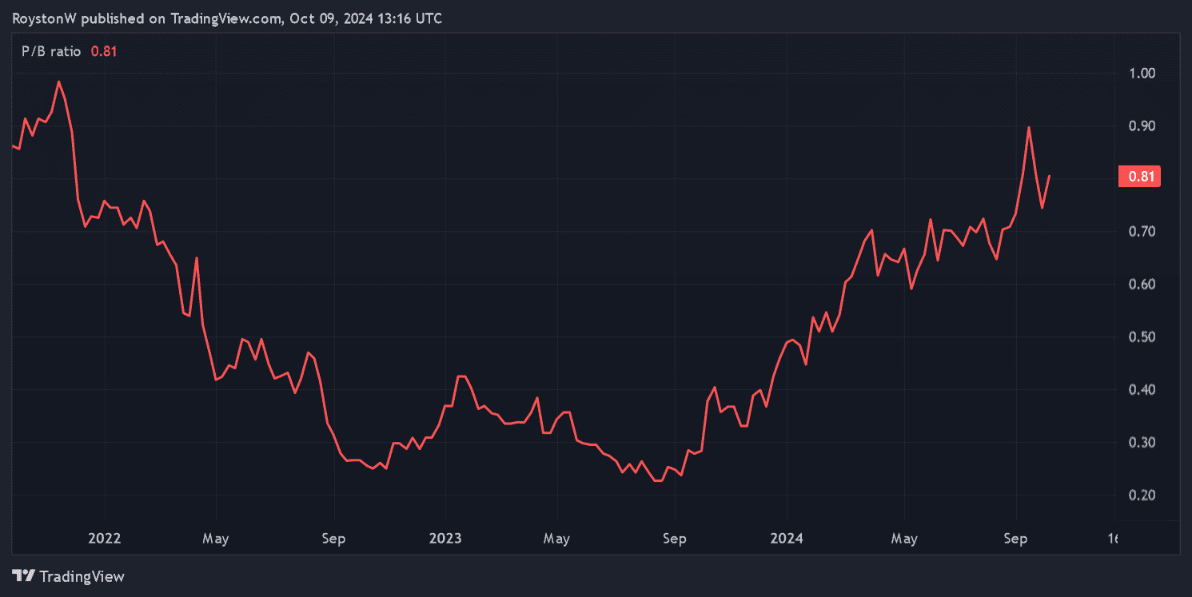Click the TradingView logo icon
The image size is (1192, 597).
[24, 575]
